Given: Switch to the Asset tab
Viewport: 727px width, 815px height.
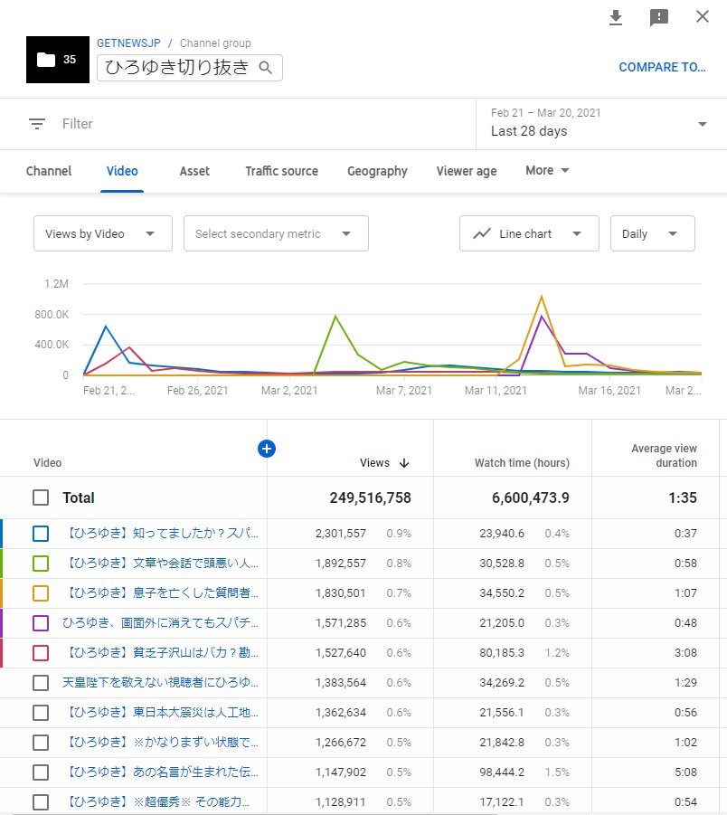Looking at the screenshot, I should pos(194,171).
